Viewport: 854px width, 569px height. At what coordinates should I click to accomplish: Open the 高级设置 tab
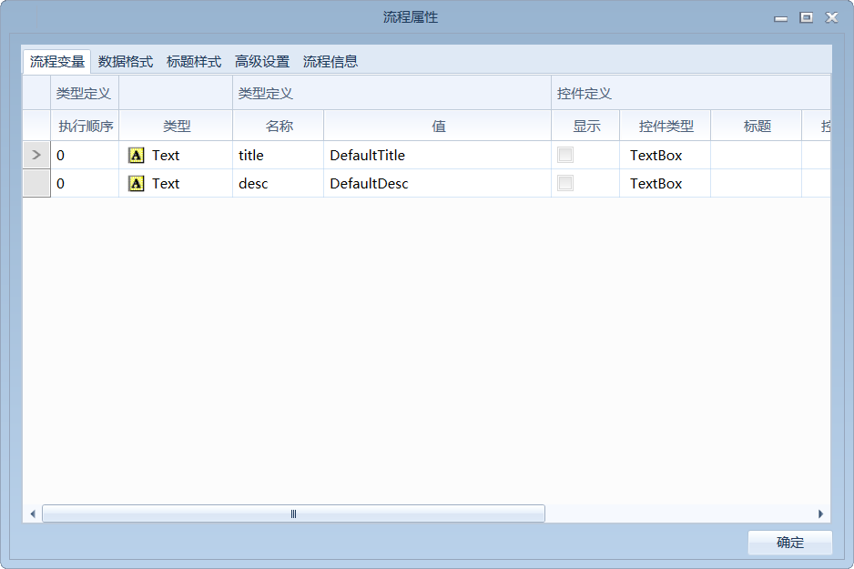coord(262,62)
